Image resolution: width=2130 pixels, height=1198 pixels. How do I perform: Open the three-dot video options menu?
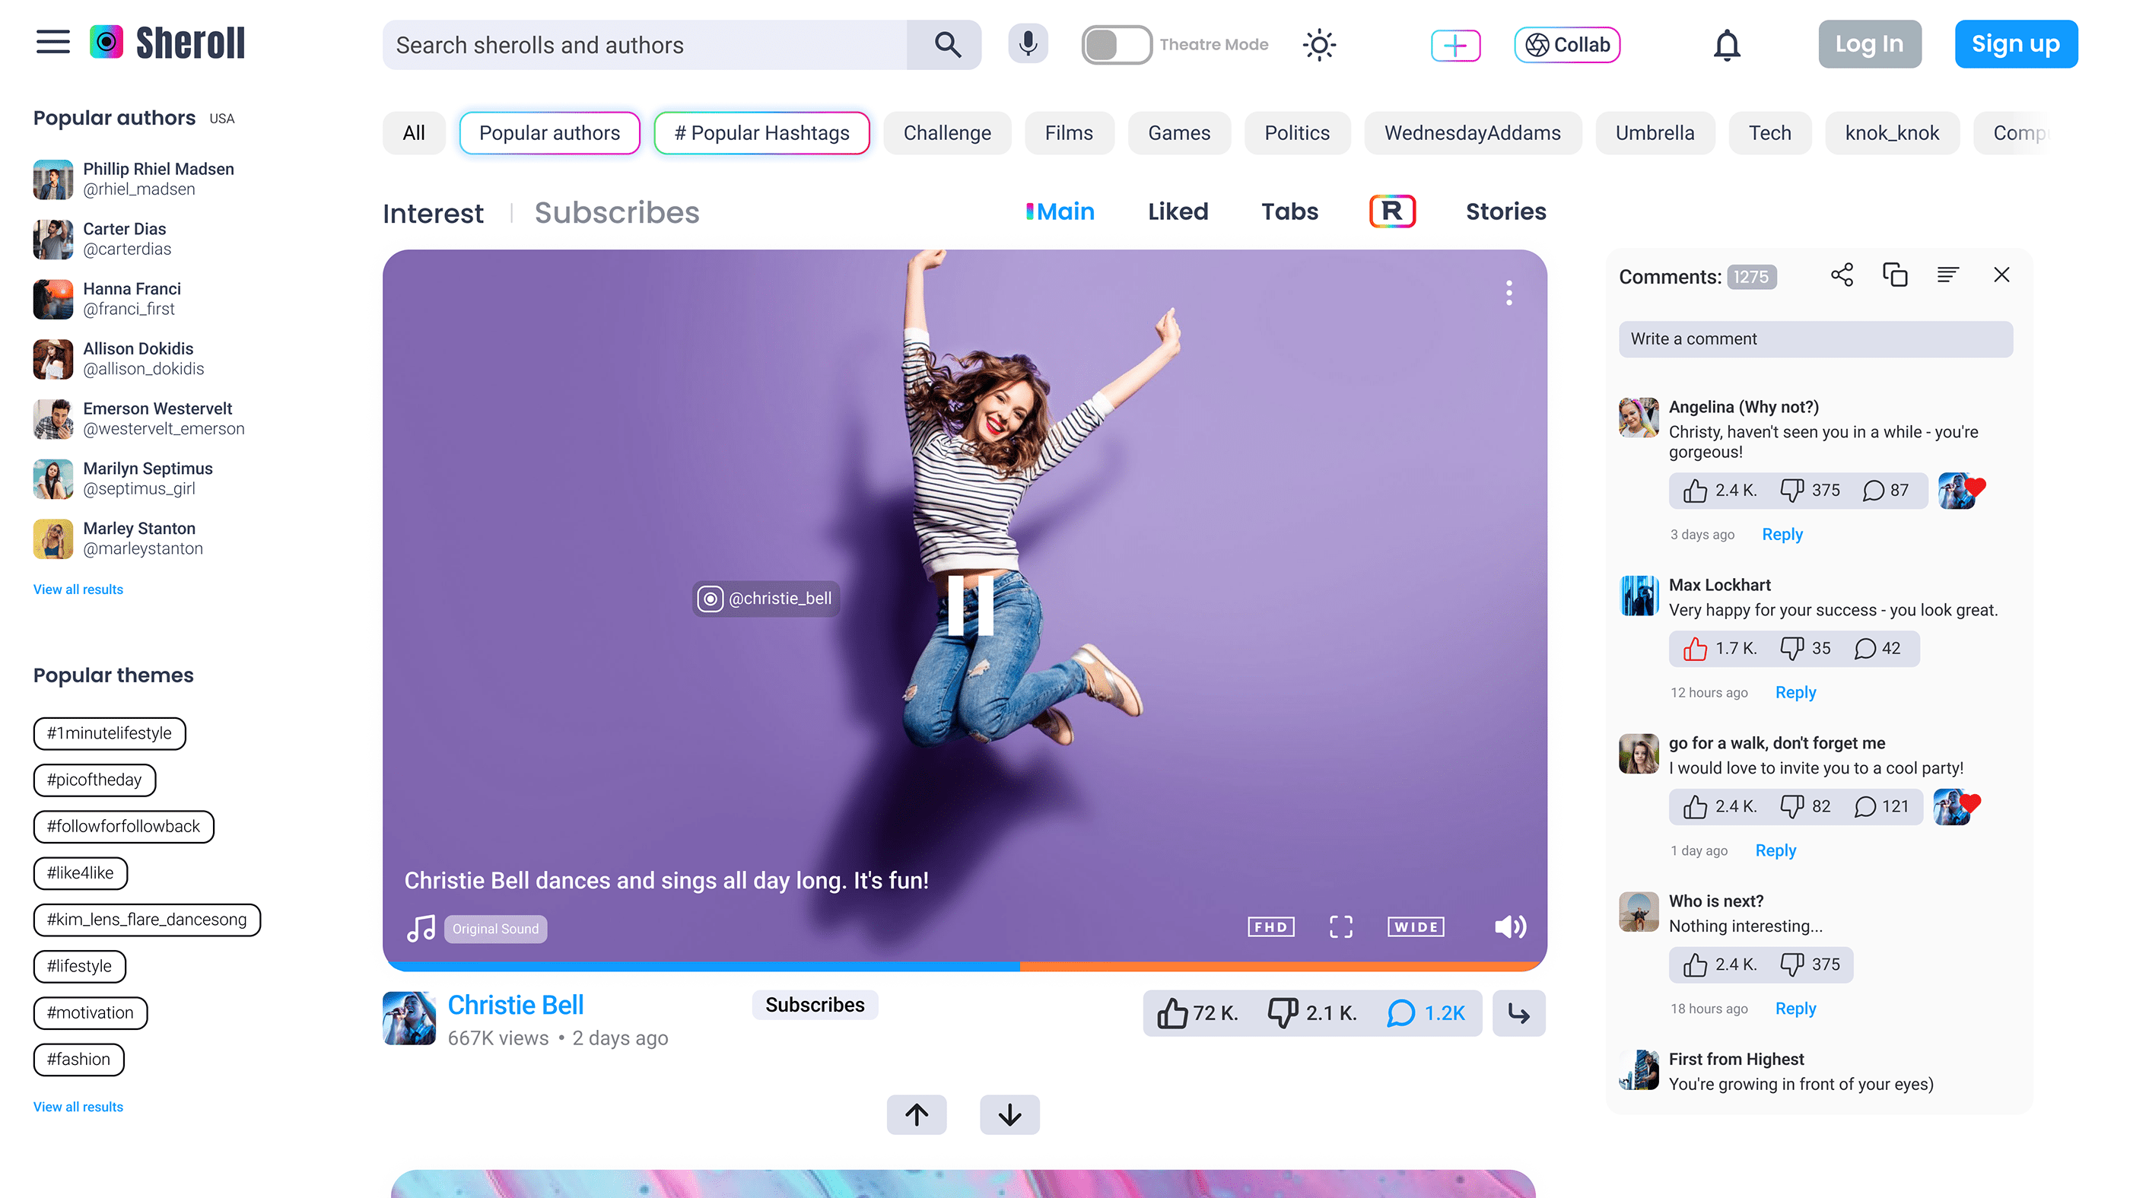tap(1509, 293)
